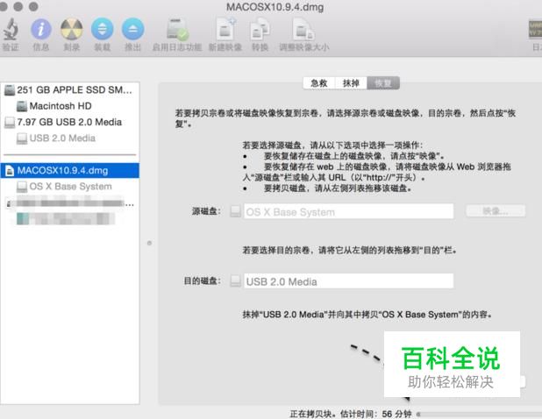The width and height of the screenshot is (542, 419).
Task: Click the Resize Image toolbar icon
Action: click(x=303, y=29)
